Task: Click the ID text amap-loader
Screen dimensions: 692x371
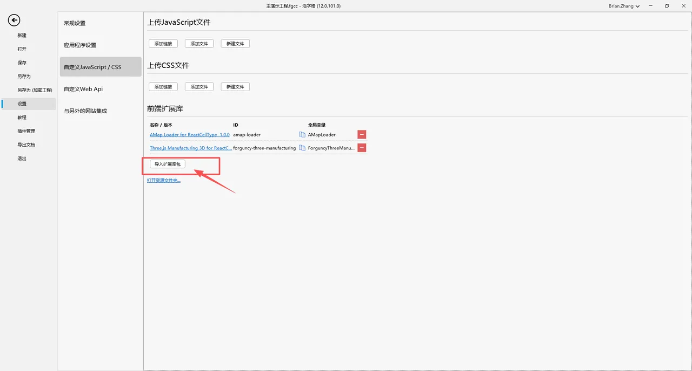Action: 247,135
